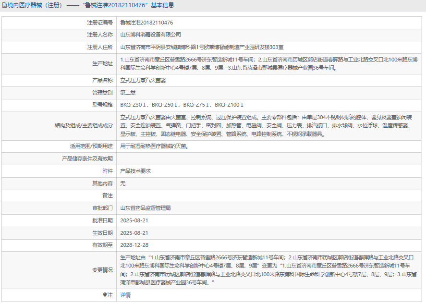Viewport: 426px width, 304px height.
Task: Click the 产品技术要求 attachment entry
Action: point(135,171)
